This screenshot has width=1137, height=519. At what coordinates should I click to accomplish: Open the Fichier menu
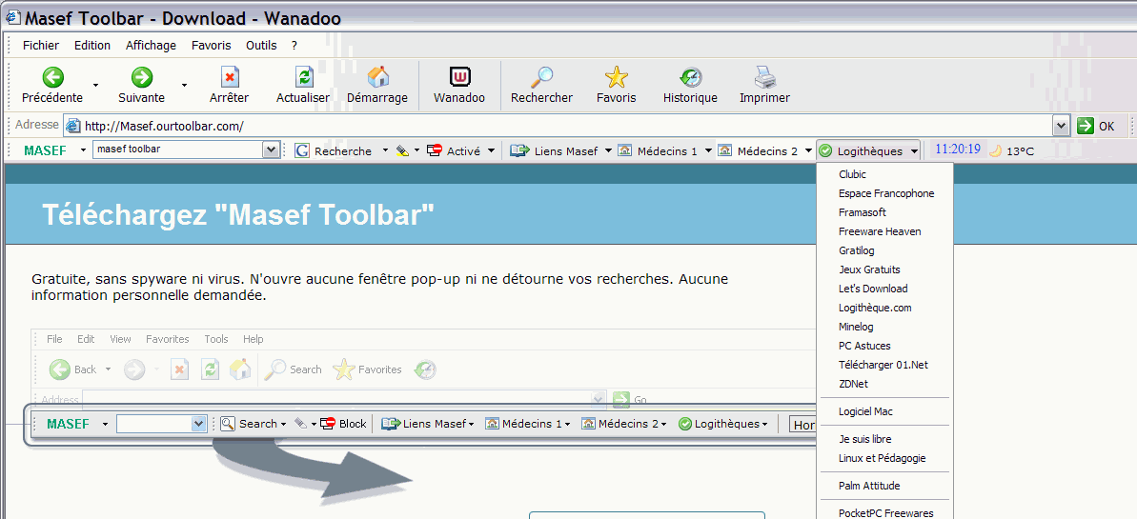(41, 45)
